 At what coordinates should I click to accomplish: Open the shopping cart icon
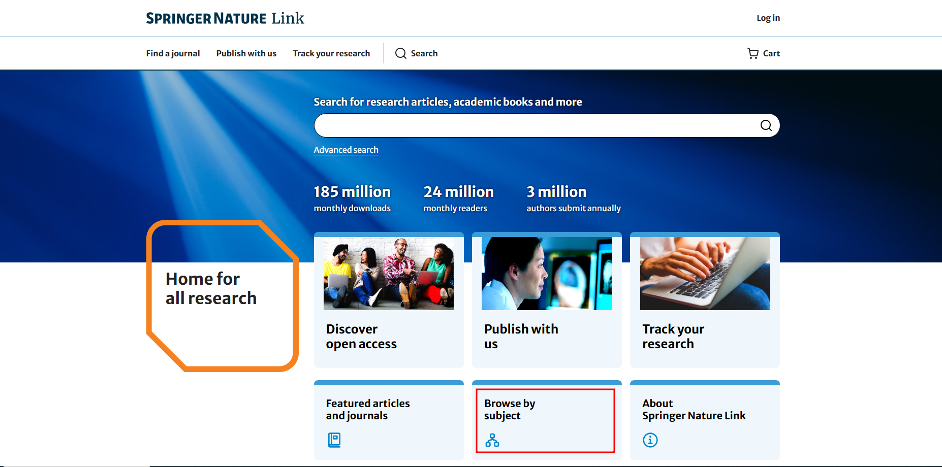752,53
